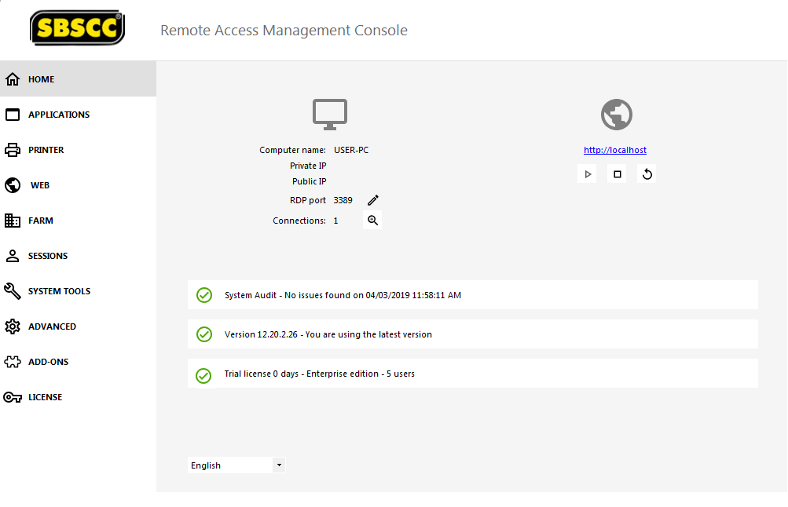The image size is (788, 507).
Task: Open the License section
Action: click(45, 397)
